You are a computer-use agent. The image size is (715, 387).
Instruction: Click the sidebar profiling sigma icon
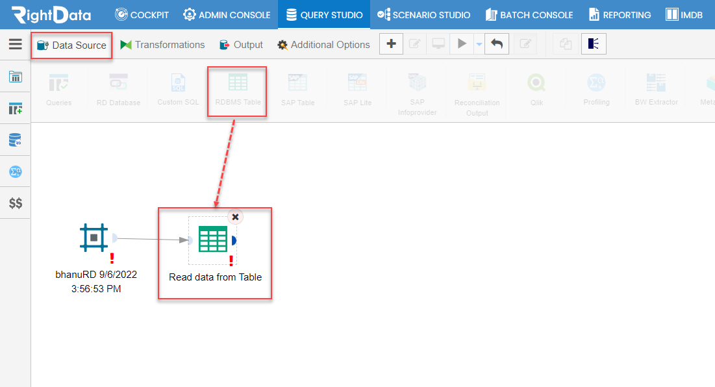pos(15,172)
